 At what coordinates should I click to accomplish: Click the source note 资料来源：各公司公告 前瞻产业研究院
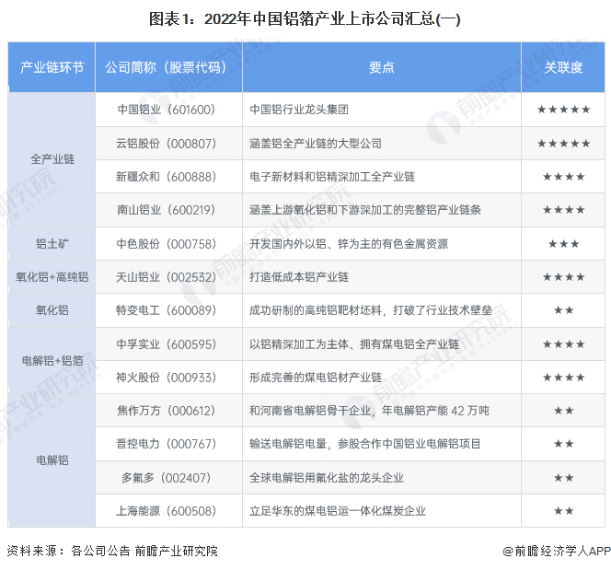(112, 551)
